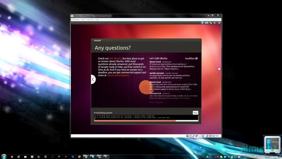Click the 'Any questions?' heading
This screenshot has width=282, height=159.
[x=113, y=48]
